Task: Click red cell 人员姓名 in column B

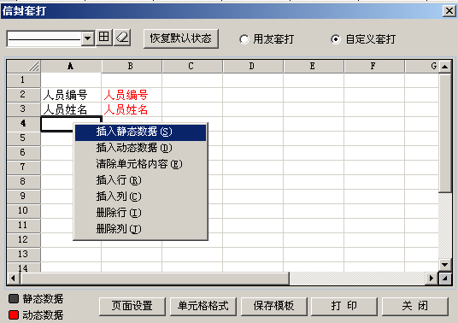Action: coord(132,109)
